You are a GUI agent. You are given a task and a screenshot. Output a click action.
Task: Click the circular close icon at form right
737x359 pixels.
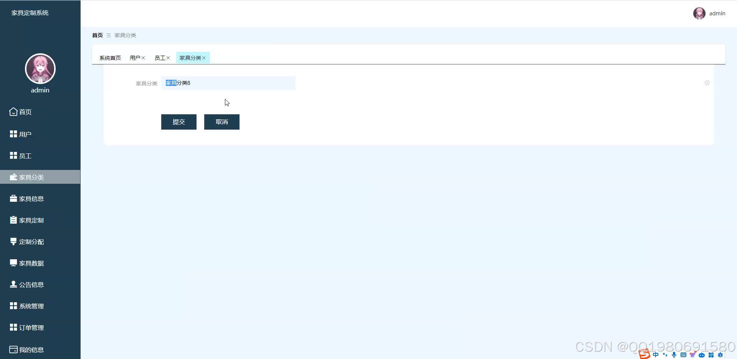click(x=707, y=83)
